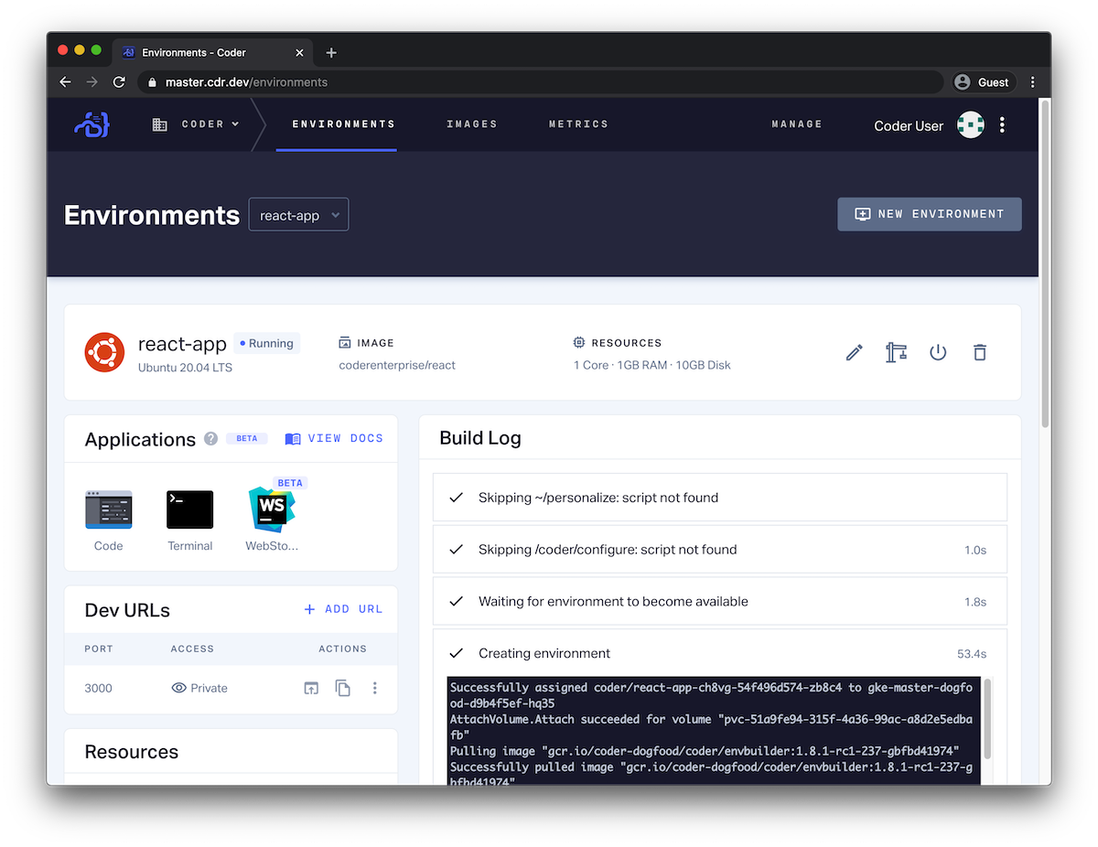The height and width of the screenshot is (847, 1098).
Task: Select the Environments - Coder browser tab
Action: (x=212, y=53)
